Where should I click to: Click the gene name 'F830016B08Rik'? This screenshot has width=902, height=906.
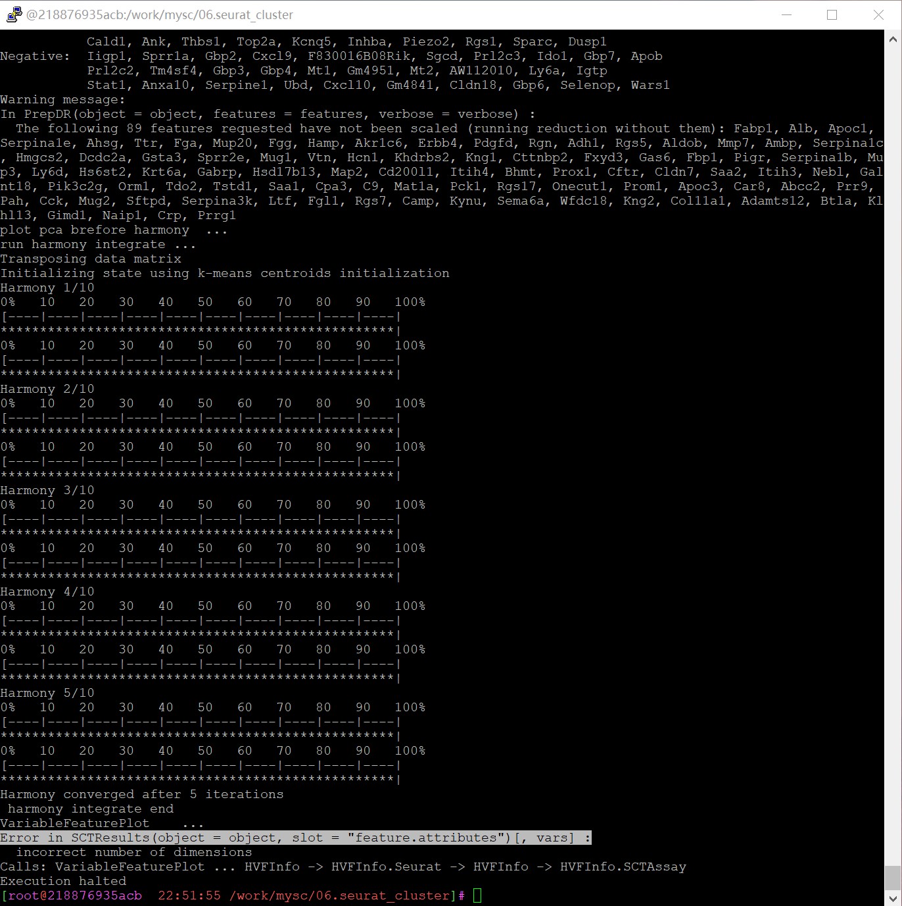(359, 57)
